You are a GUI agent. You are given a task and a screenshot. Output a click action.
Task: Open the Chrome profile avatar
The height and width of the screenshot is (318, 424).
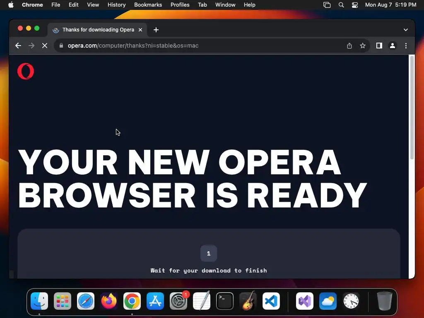pos(393,46)
